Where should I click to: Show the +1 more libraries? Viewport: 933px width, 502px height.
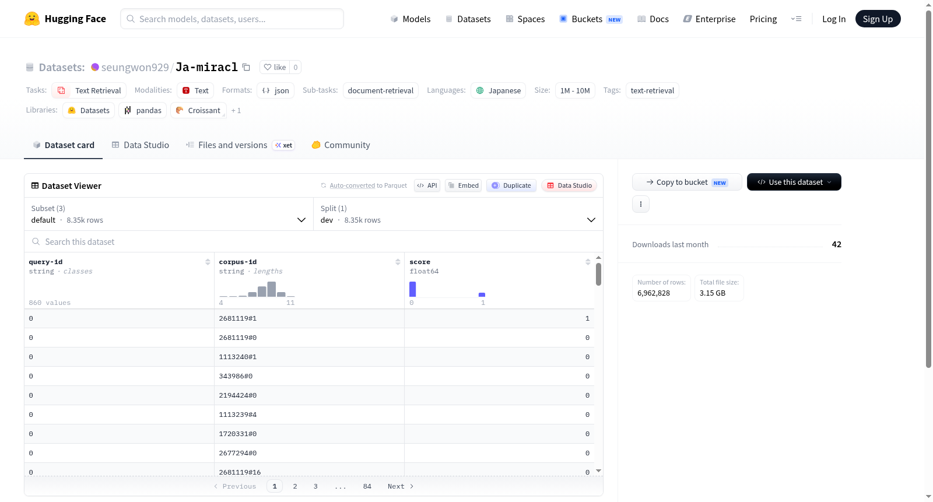236,110
